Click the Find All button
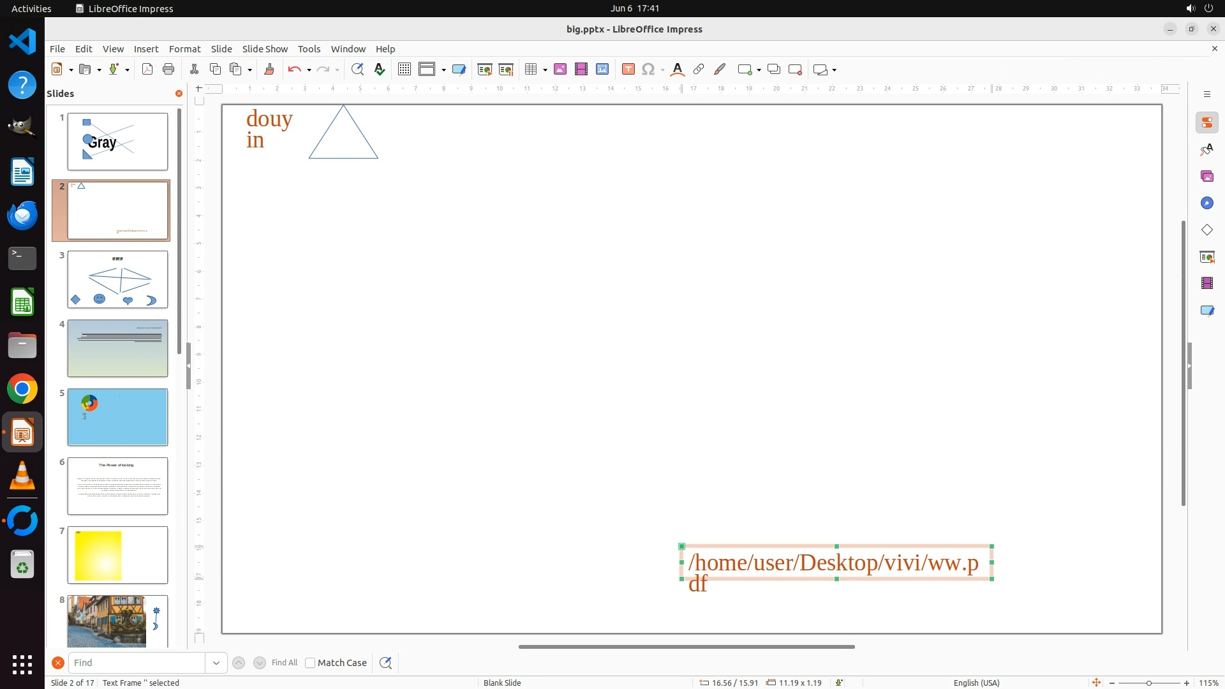This screenshot has width=1225, height=689. (x=285, y=663)
